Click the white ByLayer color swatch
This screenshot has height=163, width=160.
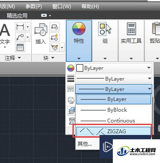[x=80, y=68]
